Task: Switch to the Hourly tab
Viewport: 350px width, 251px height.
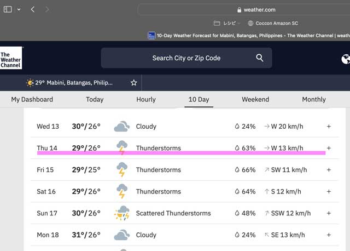Action: [x=146, y=99]
